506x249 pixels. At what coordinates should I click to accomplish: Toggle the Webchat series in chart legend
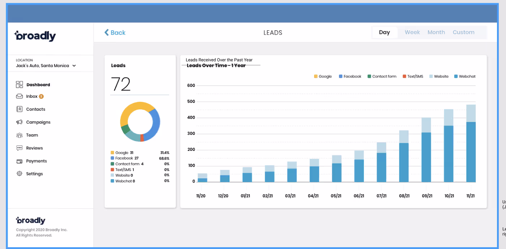465,77
